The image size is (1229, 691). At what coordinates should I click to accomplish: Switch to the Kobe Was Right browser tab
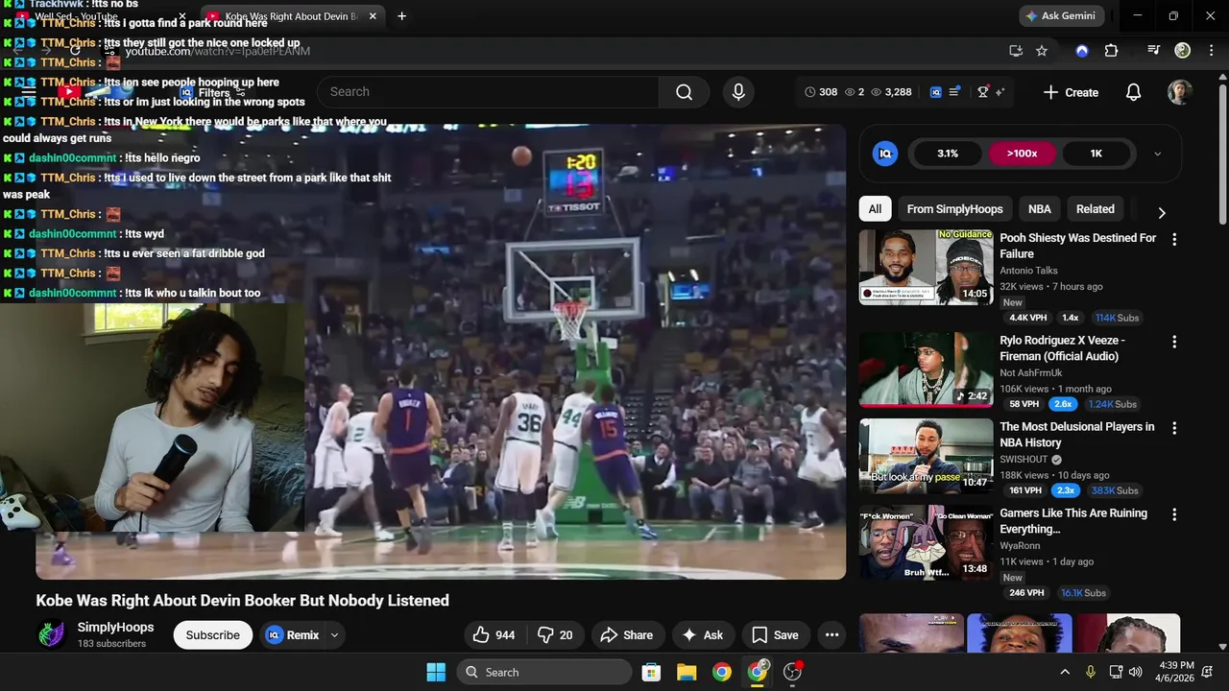[x=292, y=16]
